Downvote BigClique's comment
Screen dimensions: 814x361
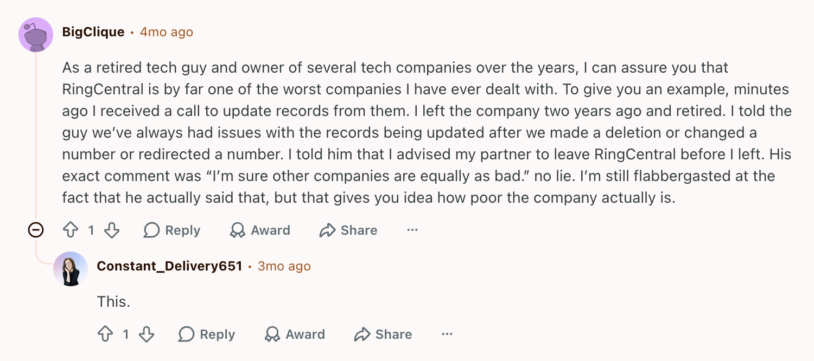(112, 230)
